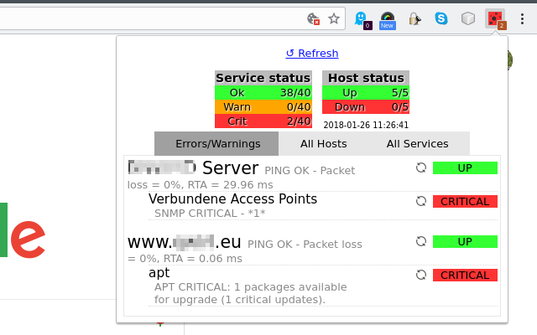Click the Refresh link in popup
This screenshot has width=537, height=335.
[312, 54]
